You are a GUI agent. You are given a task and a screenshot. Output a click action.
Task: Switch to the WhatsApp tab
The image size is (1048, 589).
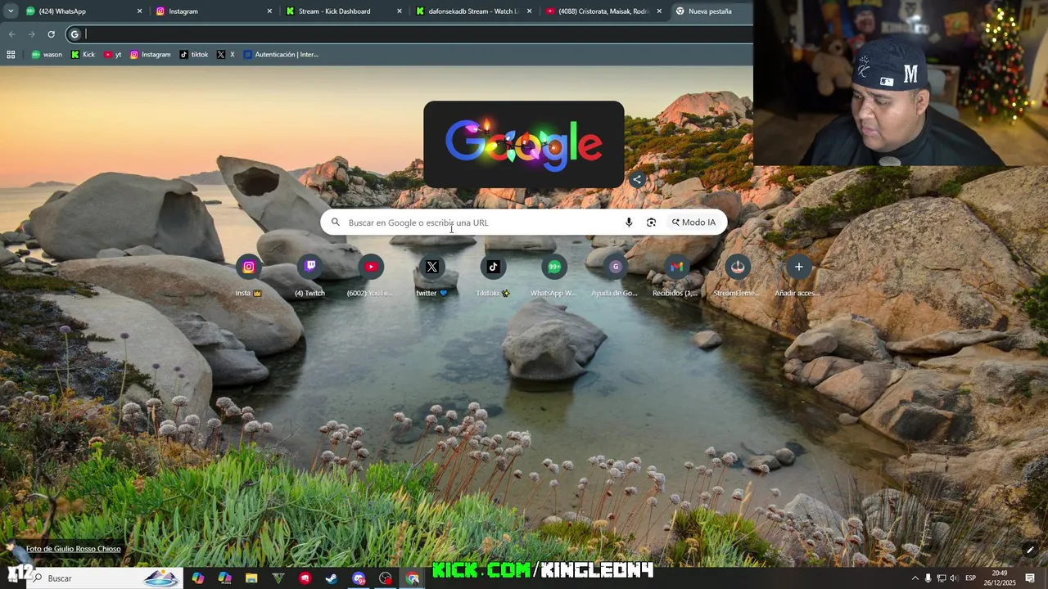point(82,11)
